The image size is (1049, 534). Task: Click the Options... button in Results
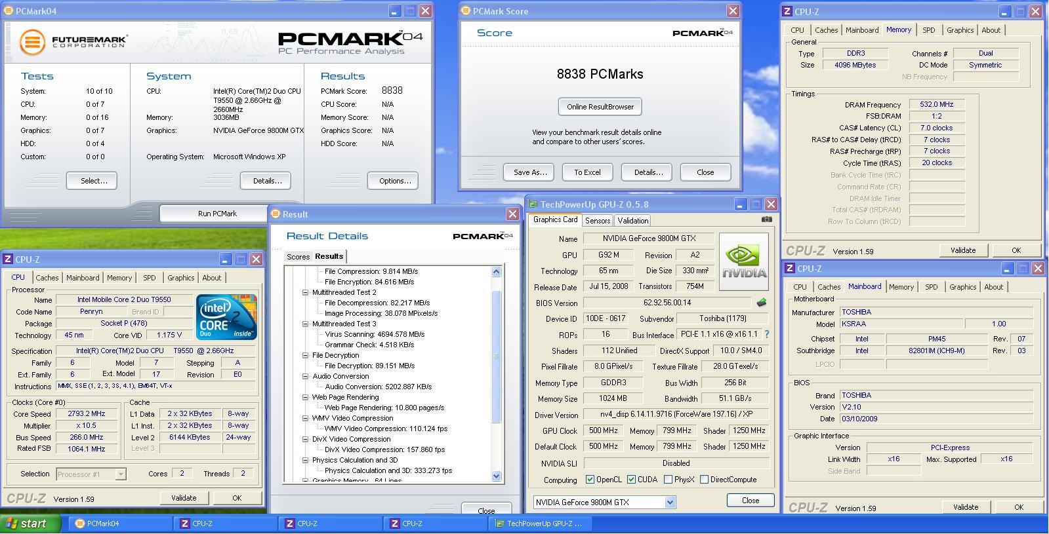click(x=393, y=181)
